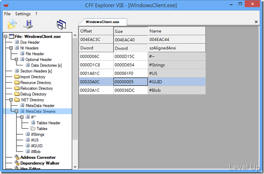
Task: Click the tree's vertical scrollbar thumb
Action: pyautogui.click(x=75, y=89)
